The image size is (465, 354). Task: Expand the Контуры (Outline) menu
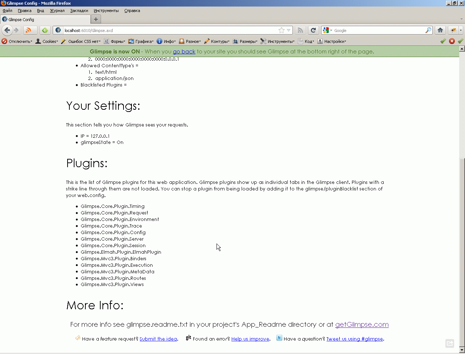[x=217, y=41]
